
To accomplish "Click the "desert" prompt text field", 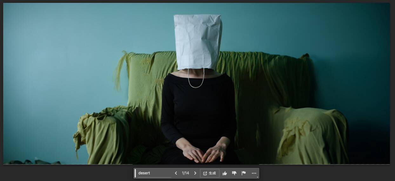I will point(154,173).
